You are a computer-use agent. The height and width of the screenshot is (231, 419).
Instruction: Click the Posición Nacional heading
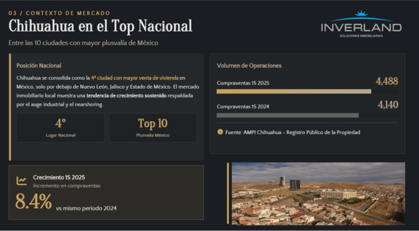(39, 66)
